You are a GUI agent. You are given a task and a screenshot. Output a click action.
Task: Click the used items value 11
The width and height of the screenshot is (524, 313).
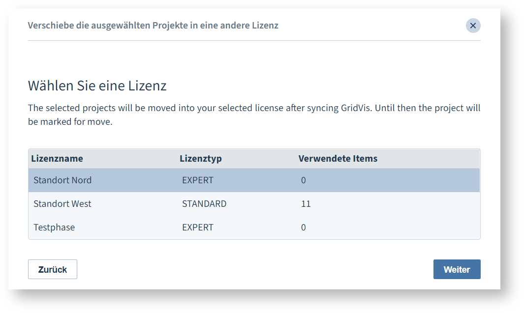(x=306, y=204)
